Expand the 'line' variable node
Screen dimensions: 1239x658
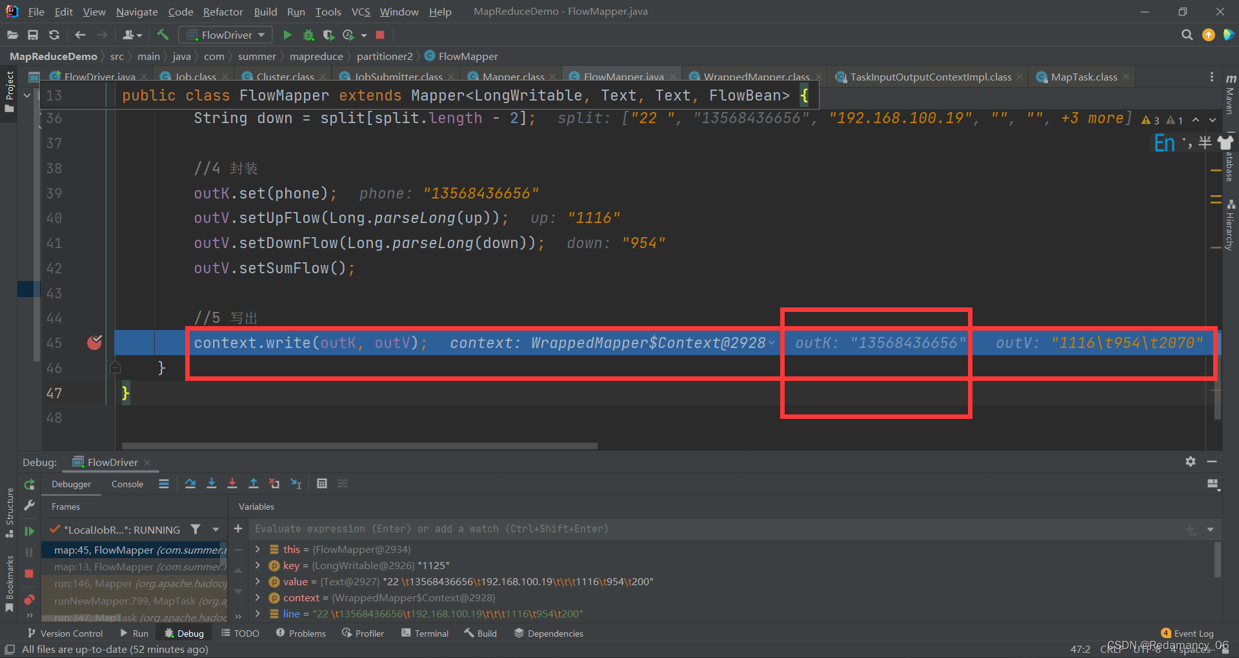pos(257,614)
